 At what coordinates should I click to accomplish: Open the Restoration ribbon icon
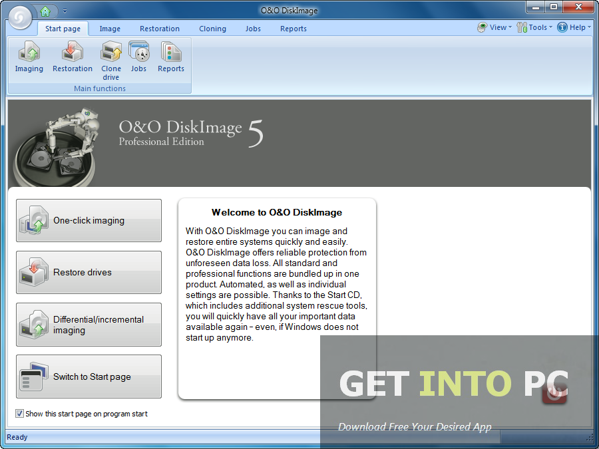73,57
